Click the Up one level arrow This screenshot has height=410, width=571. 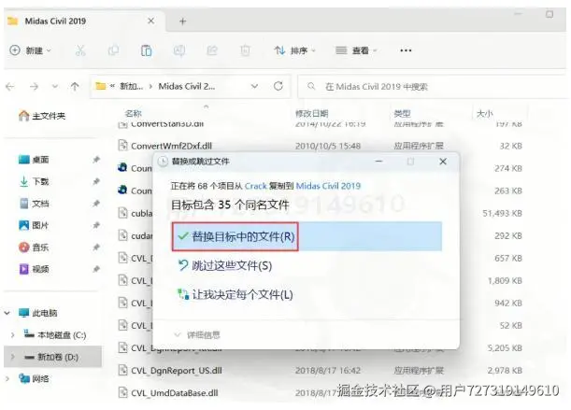tap(75, 87)
